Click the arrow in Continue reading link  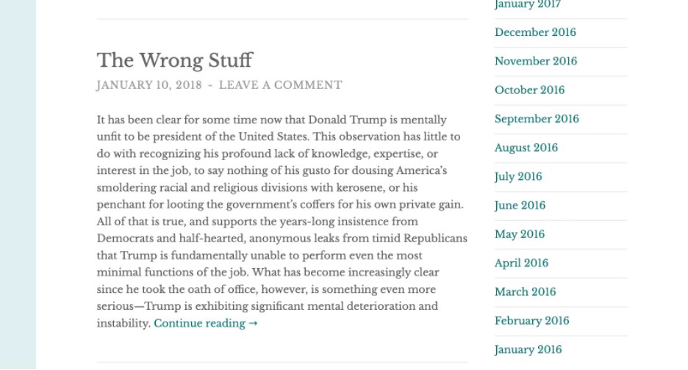coord(254,324)
